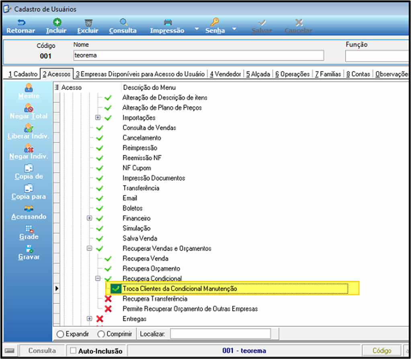Click Copia de sidebar icon
This screenshot has height=359, width=411.
point(29,168)
